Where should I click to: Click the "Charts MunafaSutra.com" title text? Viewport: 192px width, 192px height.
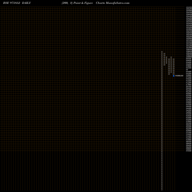coord(113,3)
